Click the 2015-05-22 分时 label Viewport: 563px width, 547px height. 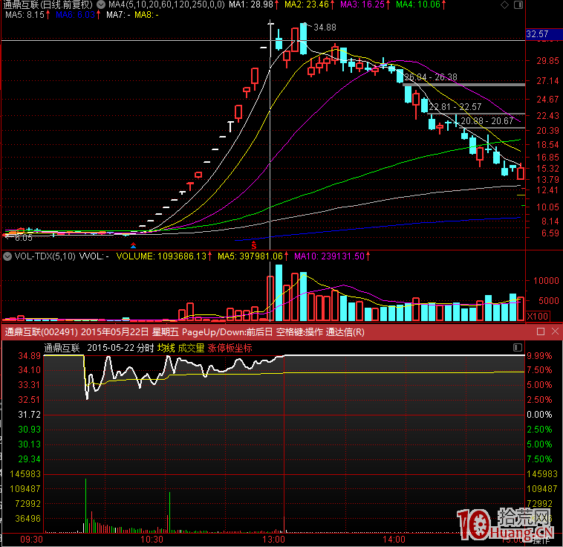point(120,348)
